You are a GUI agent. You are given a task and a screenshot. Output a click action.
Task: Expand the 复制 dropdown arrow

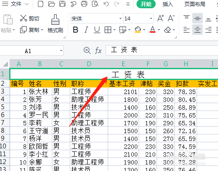coord(42,30)
